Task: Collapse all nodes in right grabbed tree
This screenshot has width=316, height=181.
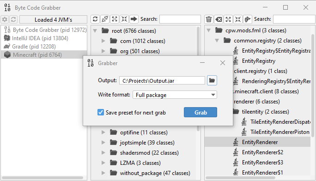Action: click(x=238, y=19)
